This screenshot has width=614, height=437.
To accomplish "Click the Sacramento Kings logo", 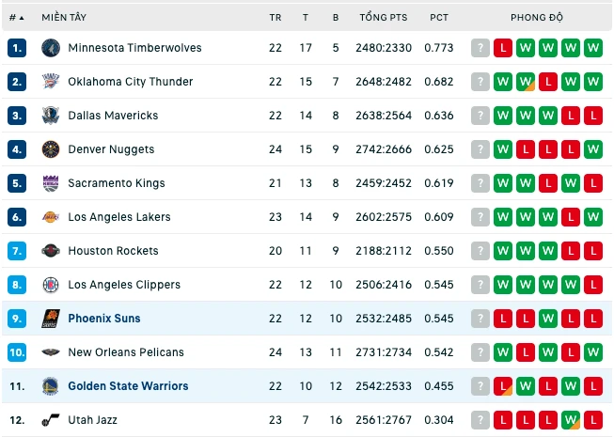I will point(51,183).
